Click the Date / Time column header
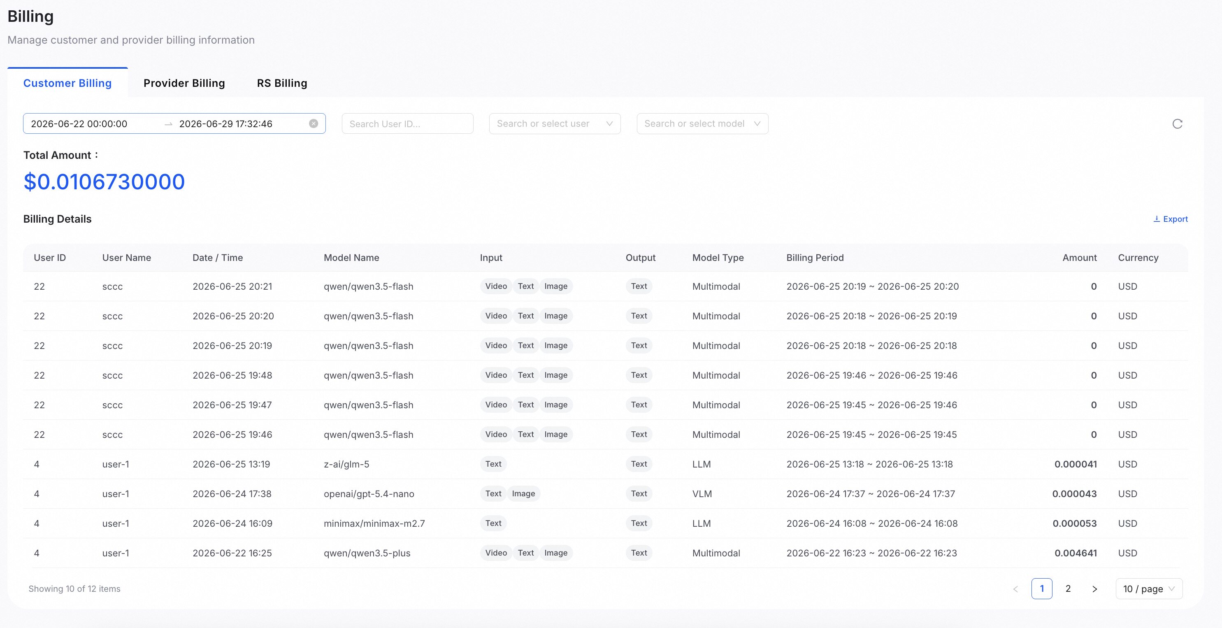 point(218,258)
